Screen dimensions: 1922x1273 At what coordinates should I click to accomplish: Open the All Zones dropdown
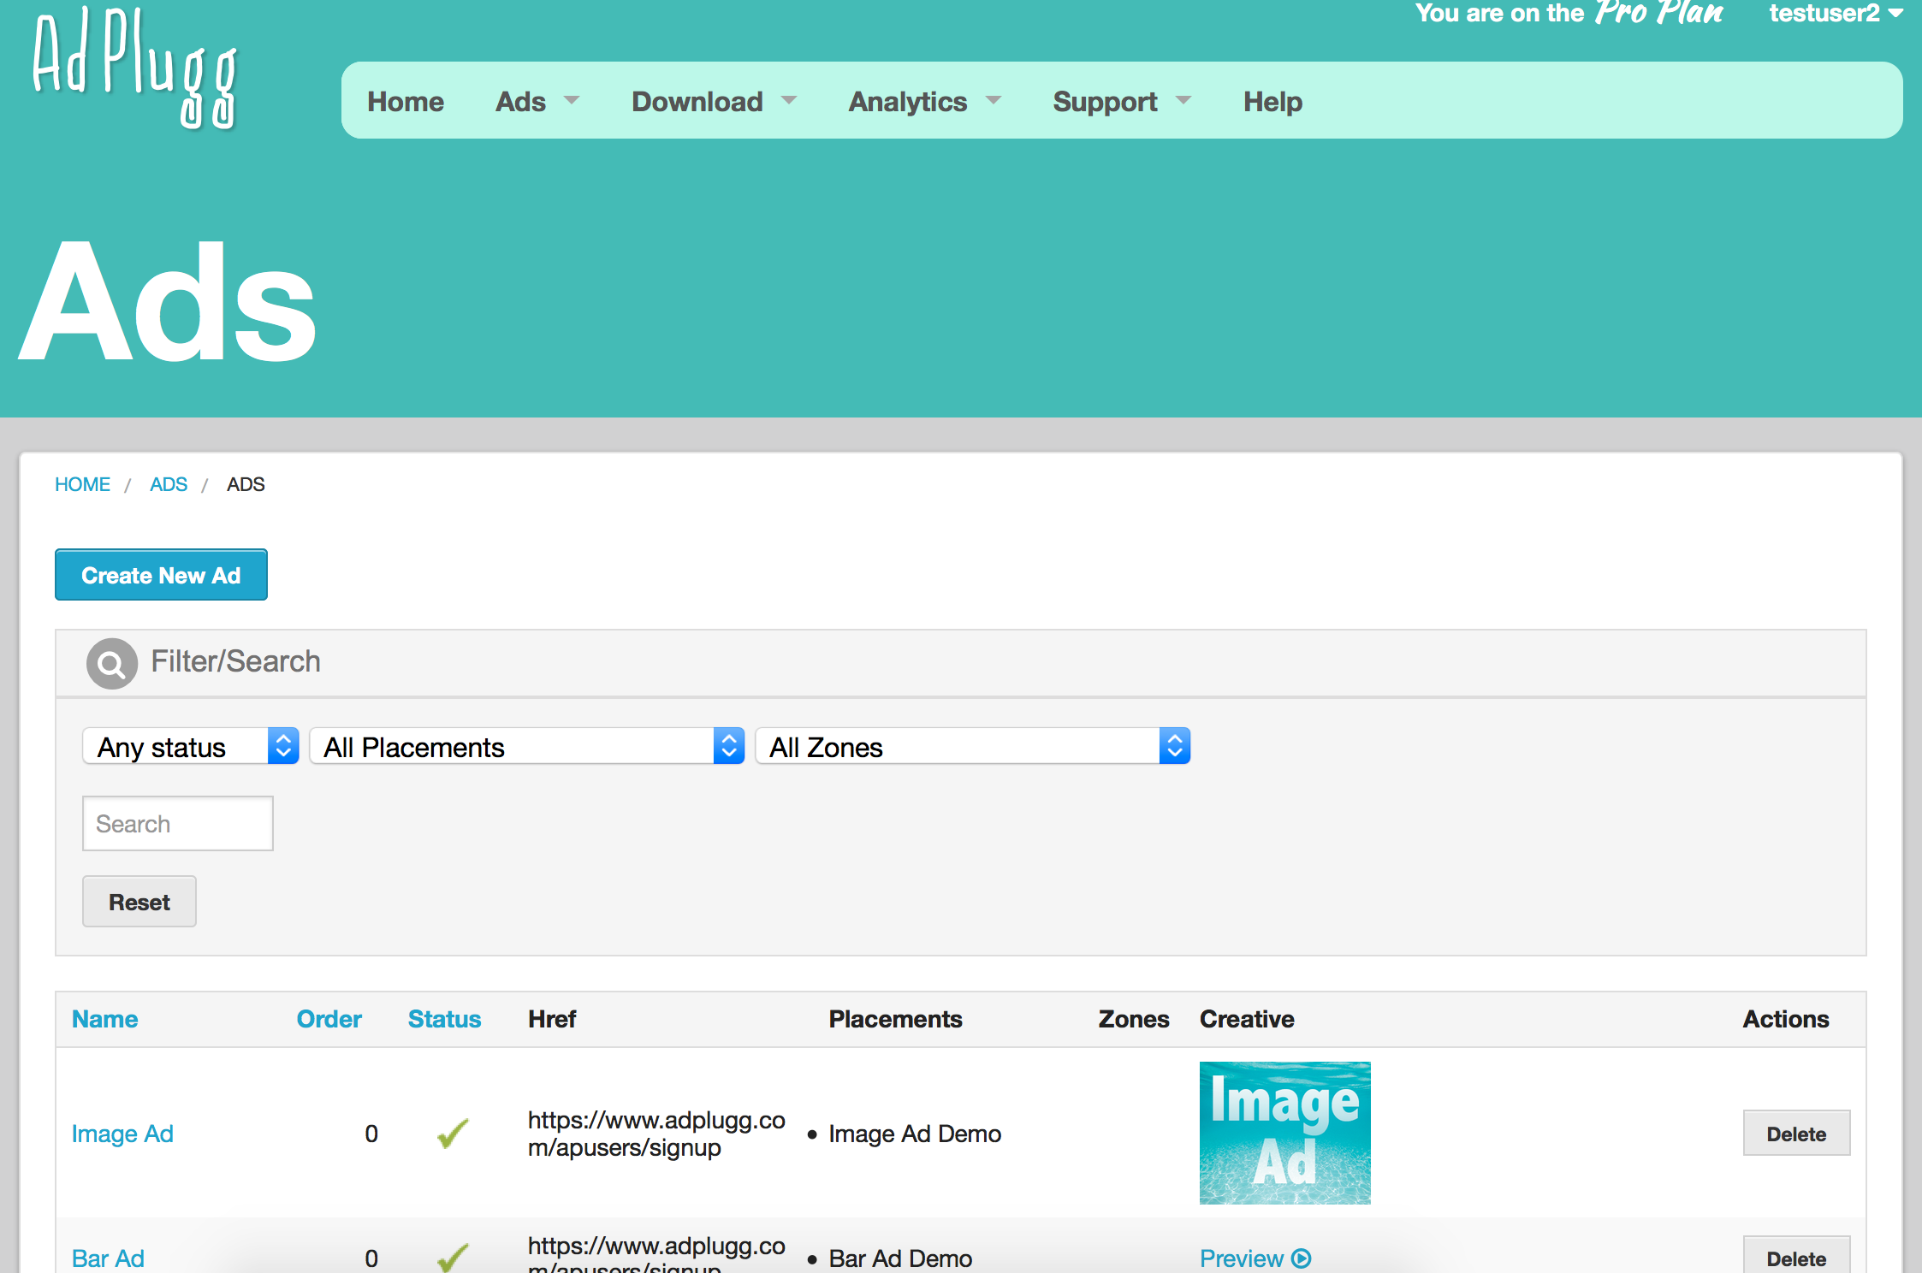[972, 747]
